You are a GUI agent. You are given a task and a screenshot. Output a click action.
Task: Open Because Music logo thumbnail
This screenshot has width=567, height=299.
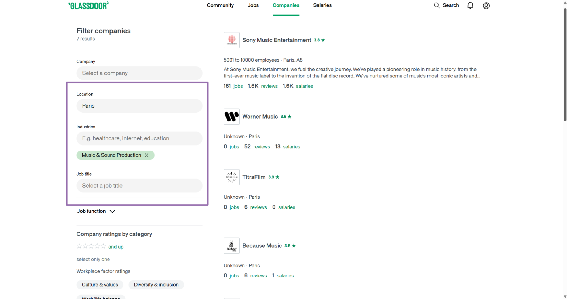pyautogui.click(x=231, y=246)
